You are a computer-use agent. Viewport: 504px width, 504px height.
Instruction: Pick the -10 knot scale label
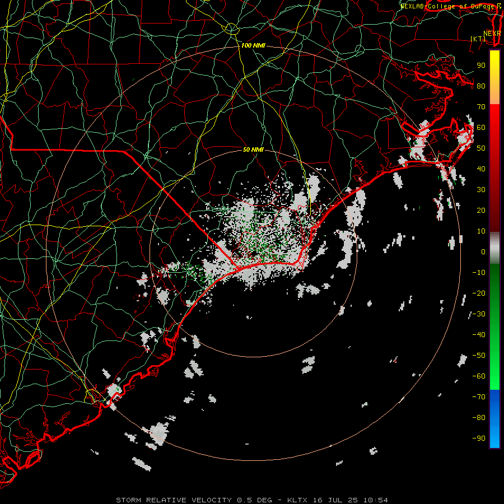(x=479, y=273)
